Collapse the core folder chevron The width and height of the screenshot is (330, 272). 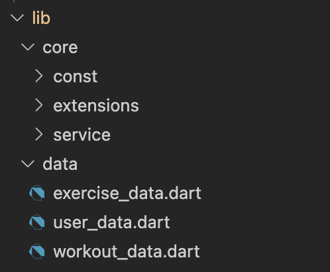point(28,47)
